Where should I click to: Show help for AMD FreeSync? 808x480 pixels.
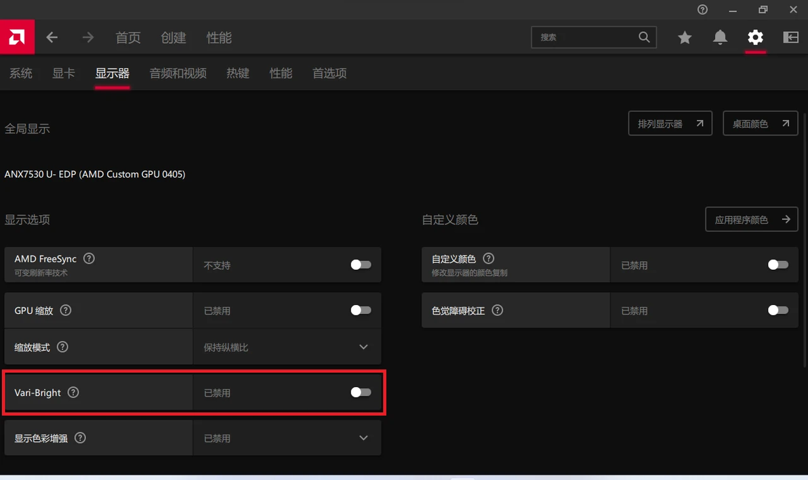[x=89, y=258]
